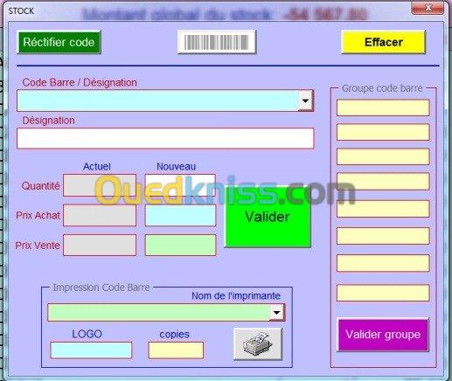Open the Nom de l'imprimante dropdown arrow
Image resolution: width=452 pixels, height=381 pixels.
(276, 312)
